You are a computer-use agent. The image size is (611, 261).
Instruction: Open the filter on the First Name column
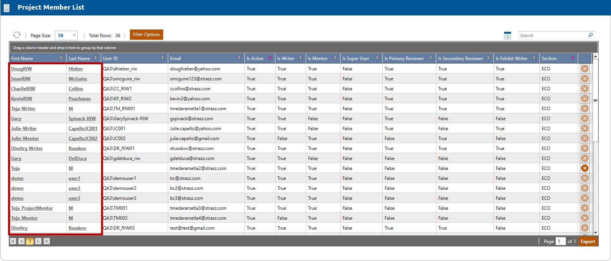(61, 58)
